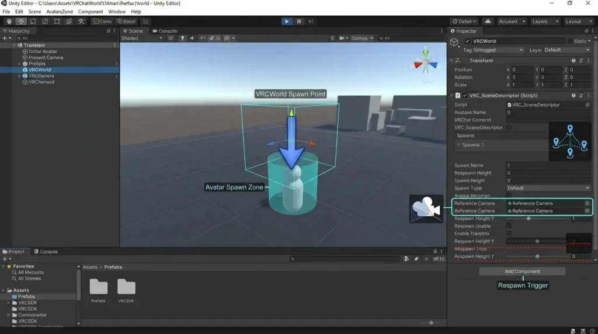This screenshot has width=598, height=334.
Task: Enable the Respawn Usable checkbox
Action: 509,226
